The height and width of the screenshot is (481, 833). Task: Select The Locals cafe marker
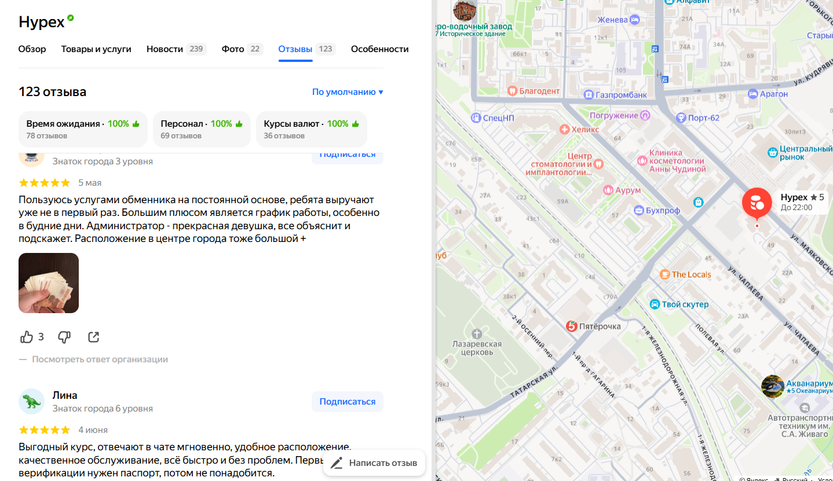665,274
